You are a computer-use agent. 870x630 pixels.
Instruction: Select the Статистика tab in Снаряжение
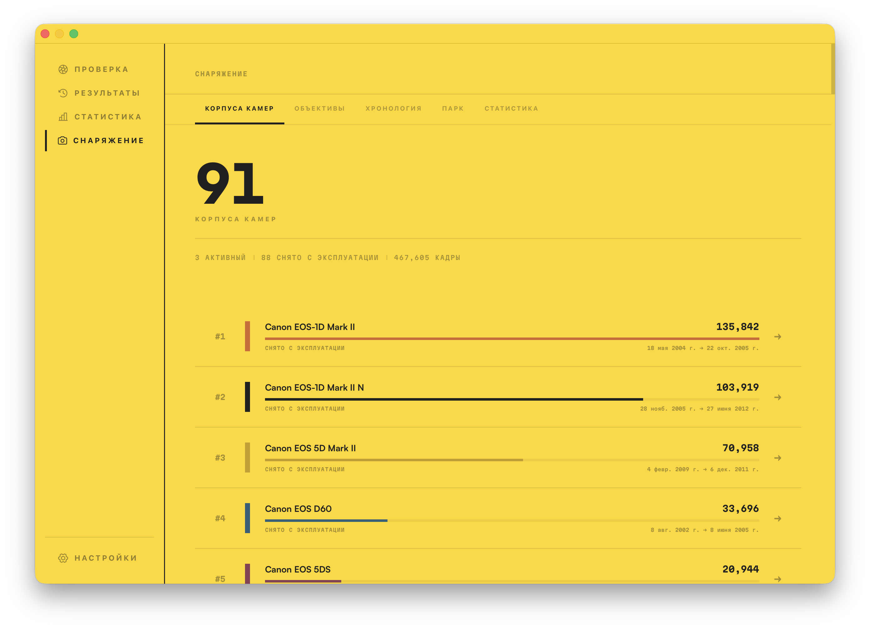coord(511,108)
